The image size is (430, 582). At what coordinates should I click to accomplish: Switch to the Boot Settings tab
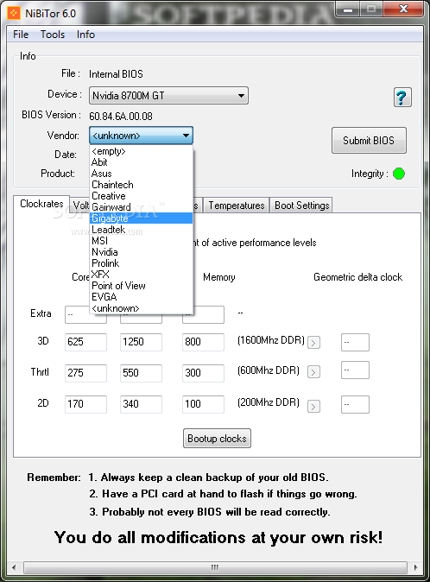tap(301, 206)
